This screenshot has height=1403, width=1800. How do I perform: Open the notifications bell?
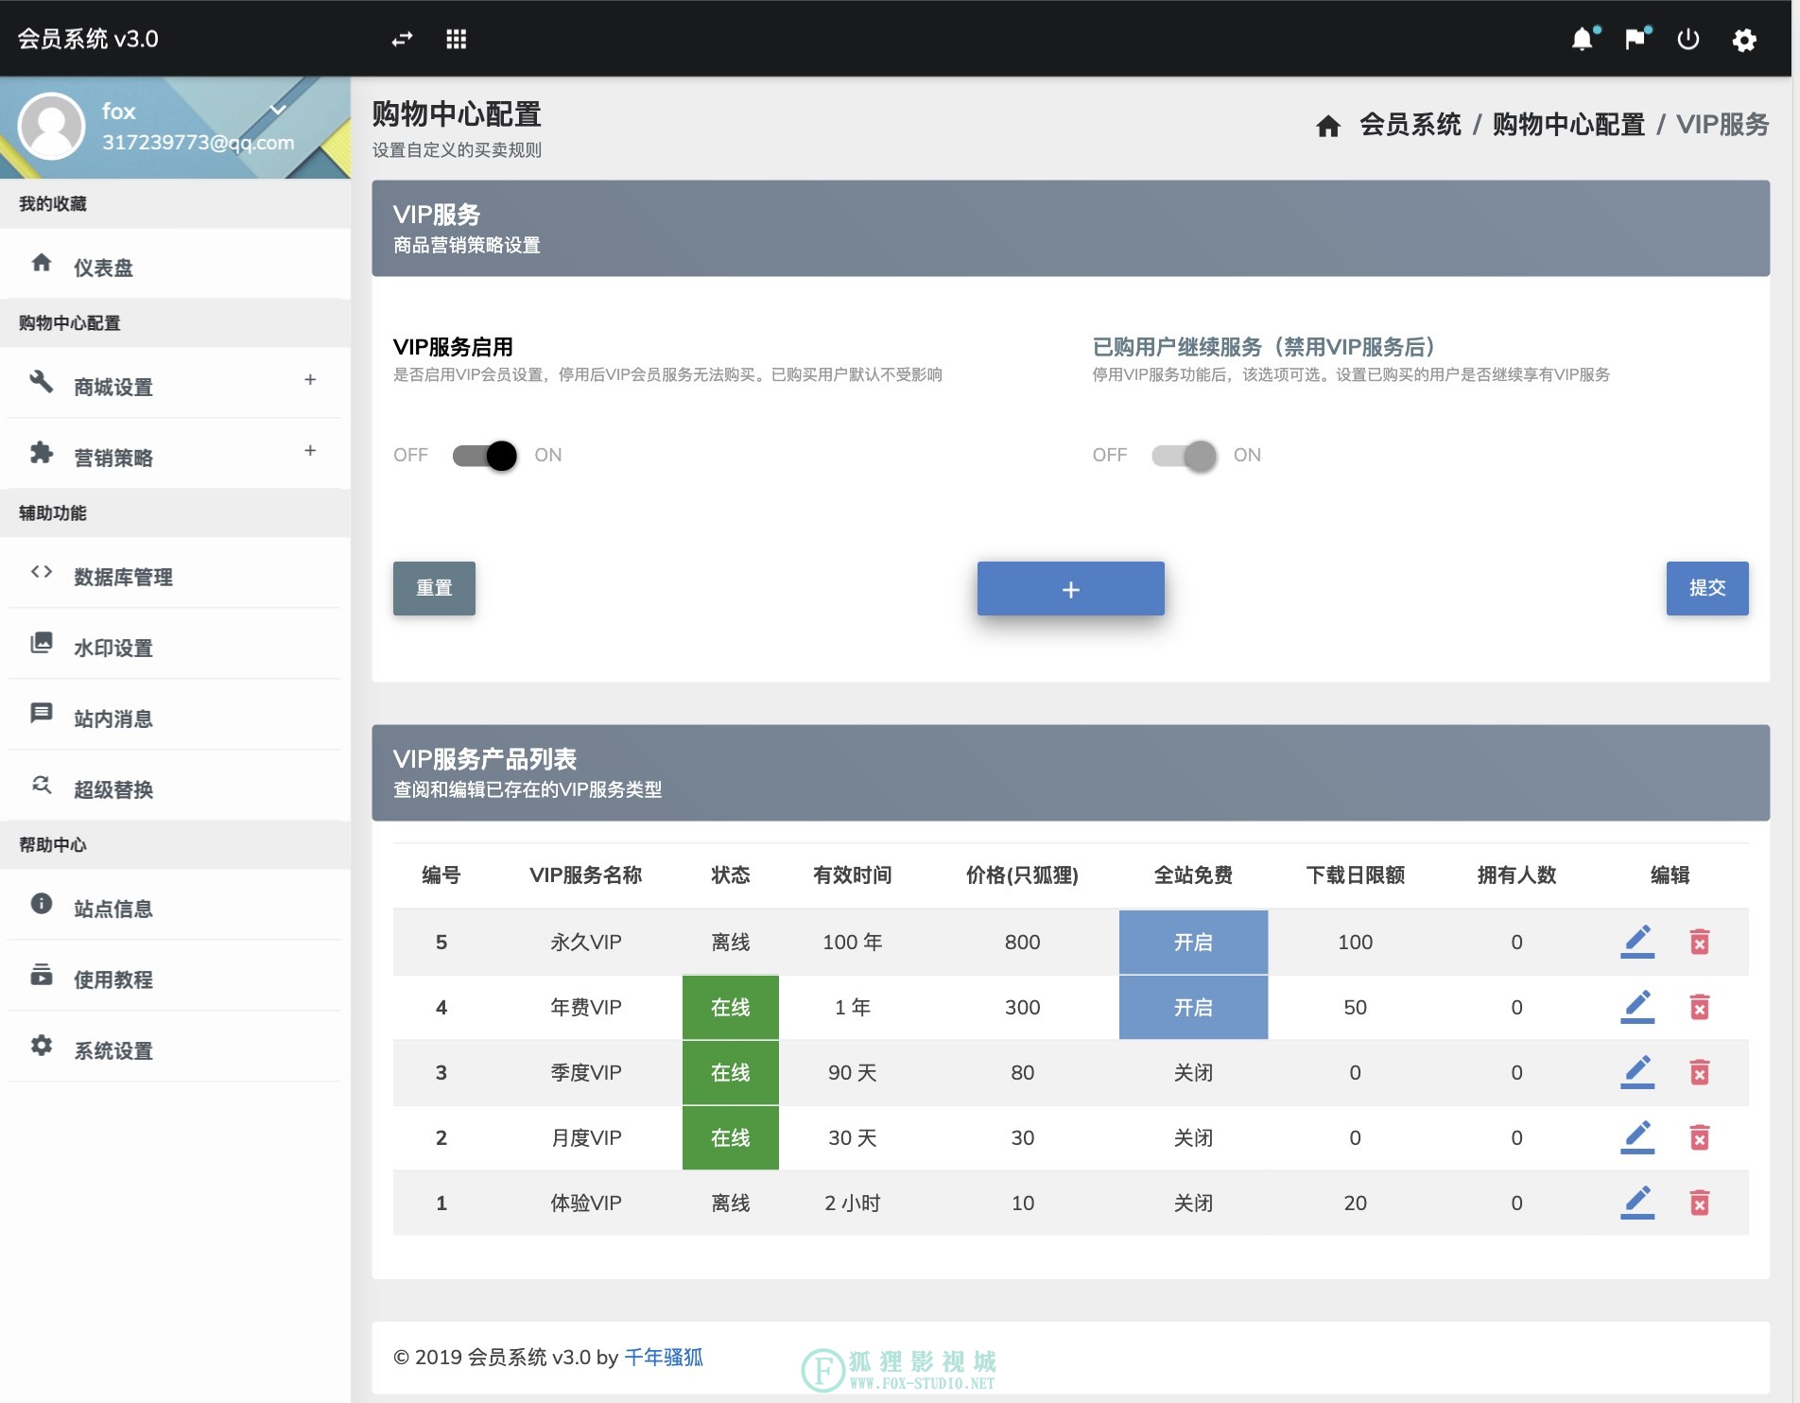click(x=1583, y=39)
